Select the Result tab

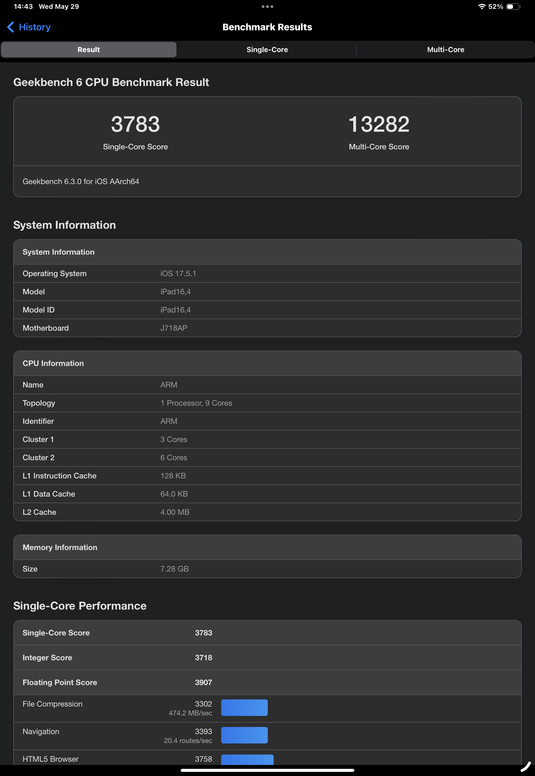(89, 50)
